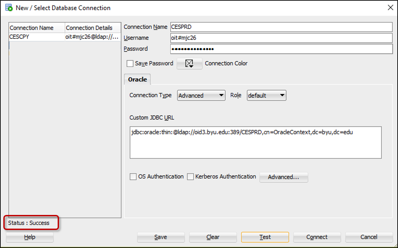Switch to the Oracle tab
This screenshot has width=398, height=248.
[x=137, y=79]
